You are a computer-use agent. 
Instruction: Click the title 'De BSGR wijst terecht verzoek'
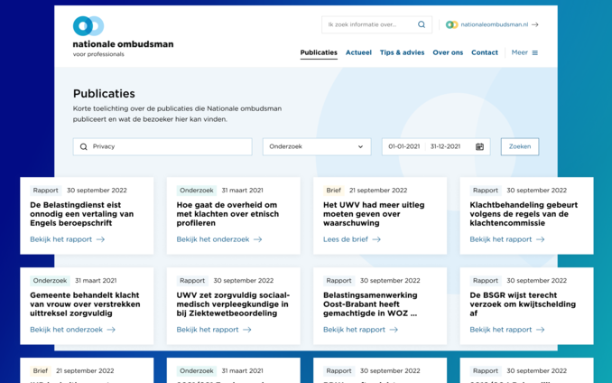click(523, 304)
